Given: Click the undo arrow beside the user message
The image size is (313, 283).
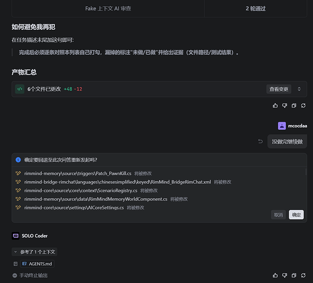Looking at the screenshot, I should 260,141.
